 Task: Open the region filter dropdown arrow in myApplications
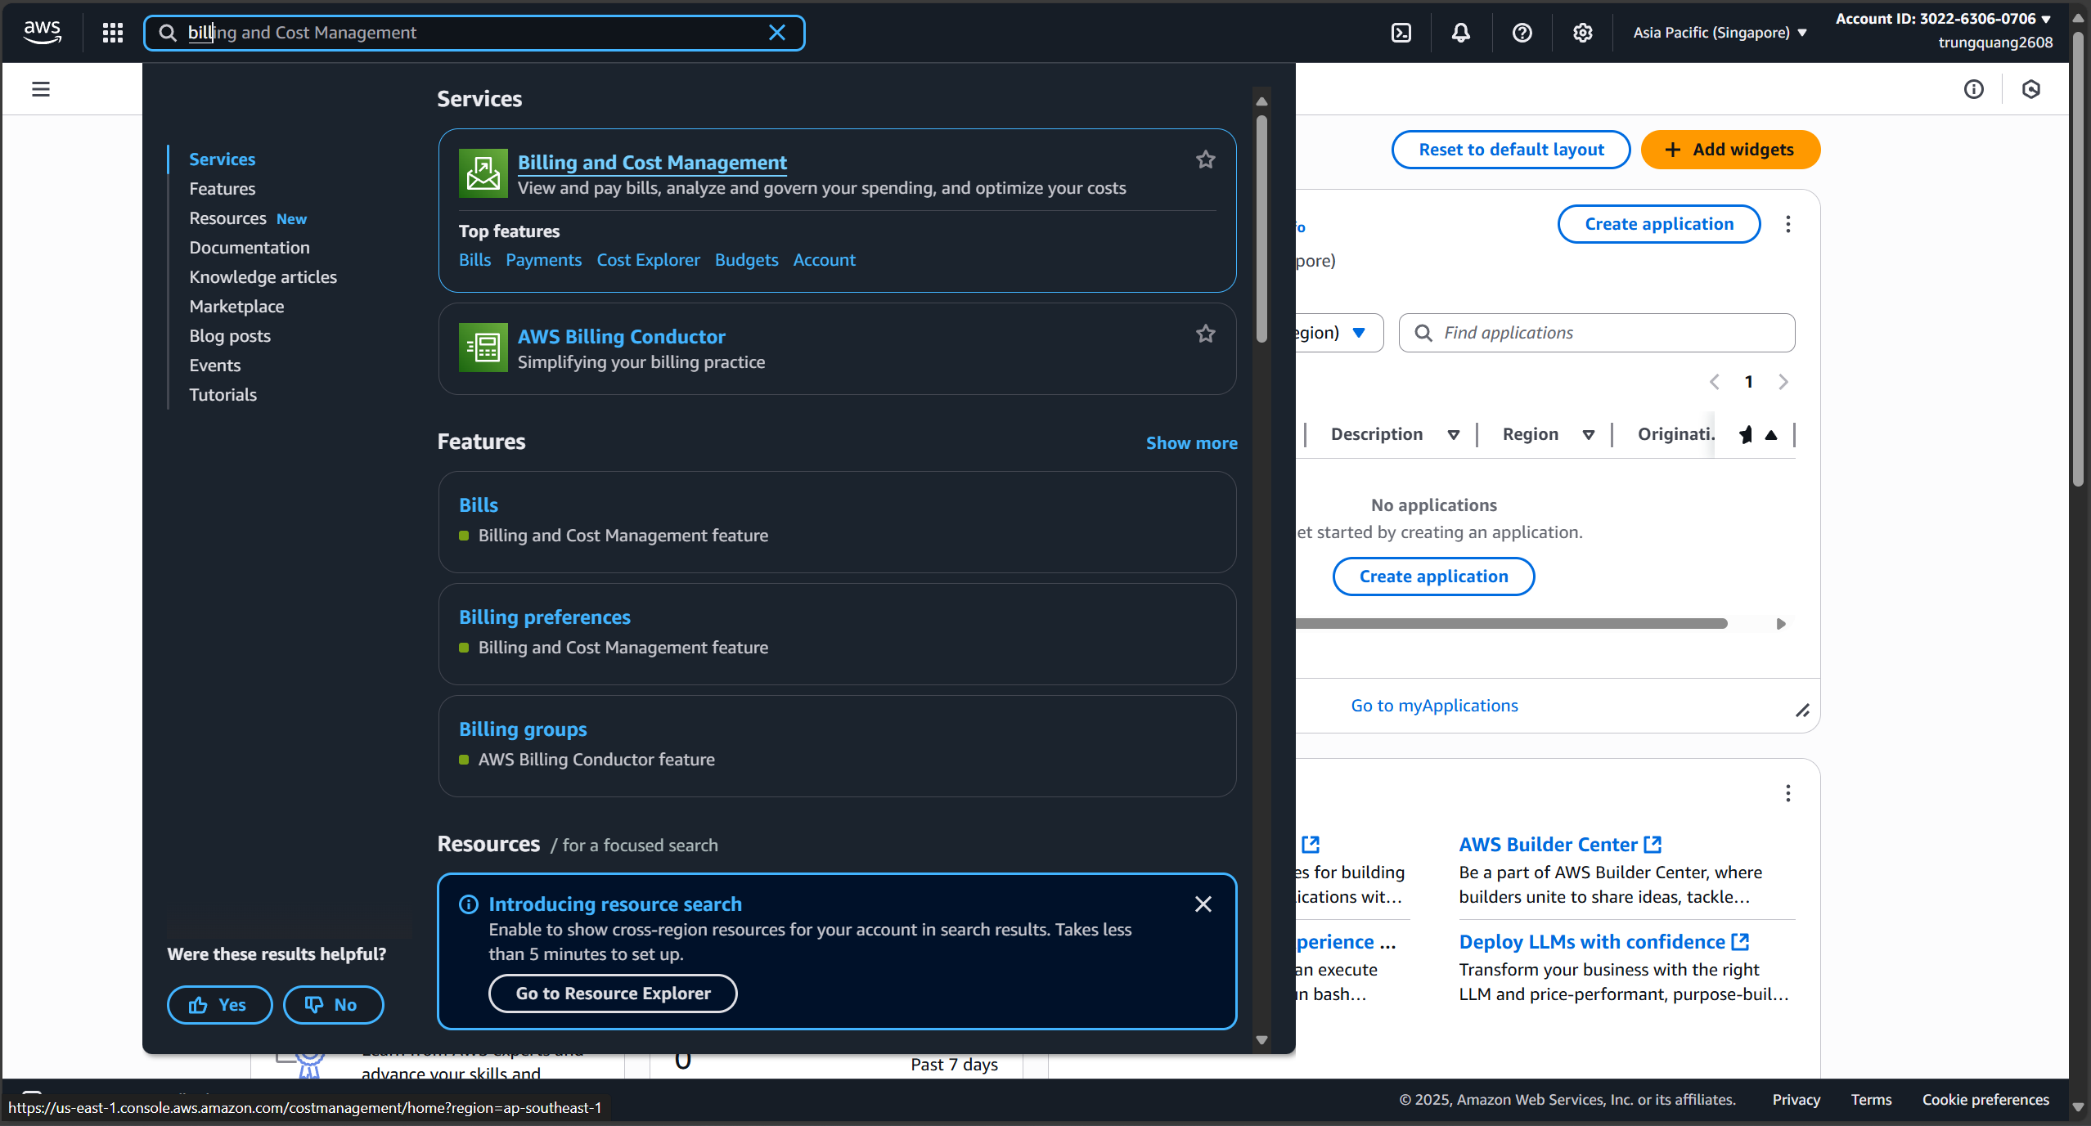1359,333
